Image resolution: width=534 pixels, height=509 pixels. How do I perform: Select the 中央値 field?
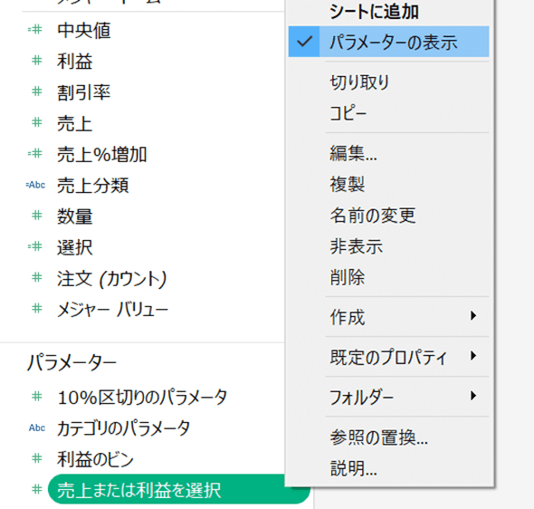pyautogui.click(x=84, y=30)
